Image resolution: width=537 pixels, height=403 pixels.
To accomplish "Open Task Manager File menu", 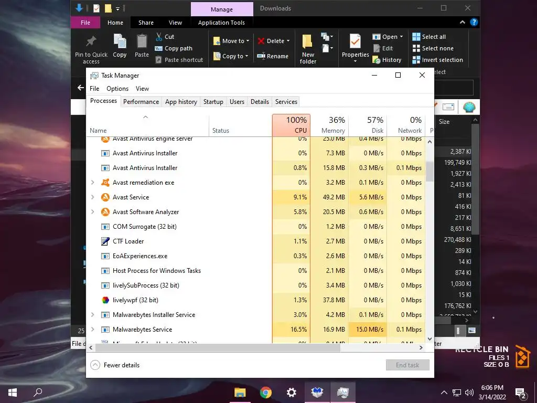I will point(94,89).
